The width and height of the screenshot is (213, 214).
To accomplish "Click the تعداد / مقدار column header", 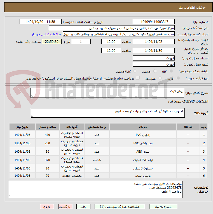I will point(48,127).
